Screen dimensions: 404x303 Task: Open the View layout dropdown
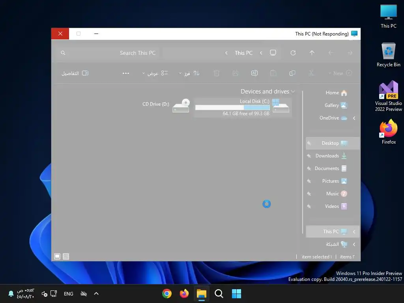[155, 73]
